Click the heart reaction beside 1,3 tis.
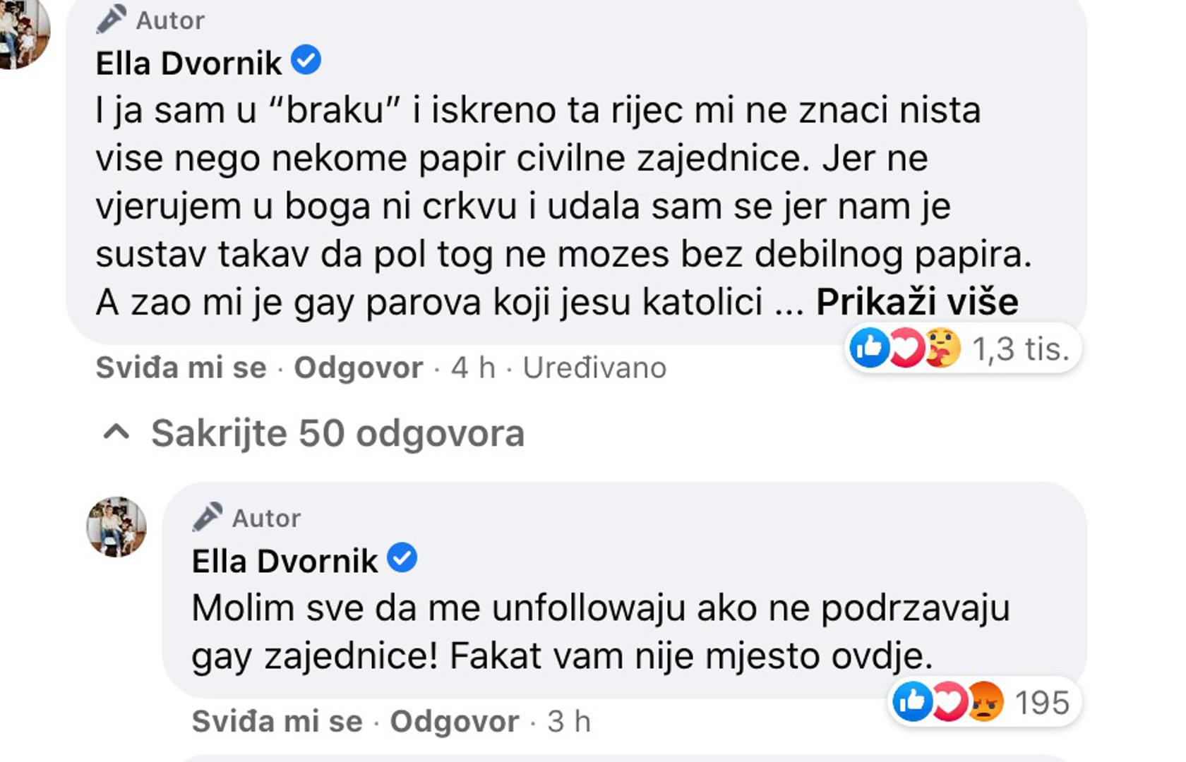This screenshot has width=1186, height=762. [x=906, y=348]
